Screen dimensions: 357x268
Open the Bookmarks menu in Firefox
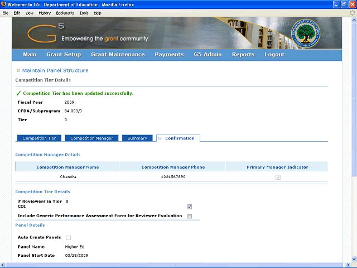(65, 12)
